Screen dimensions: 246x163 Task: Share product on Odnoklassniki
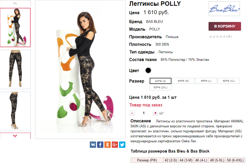108,145
